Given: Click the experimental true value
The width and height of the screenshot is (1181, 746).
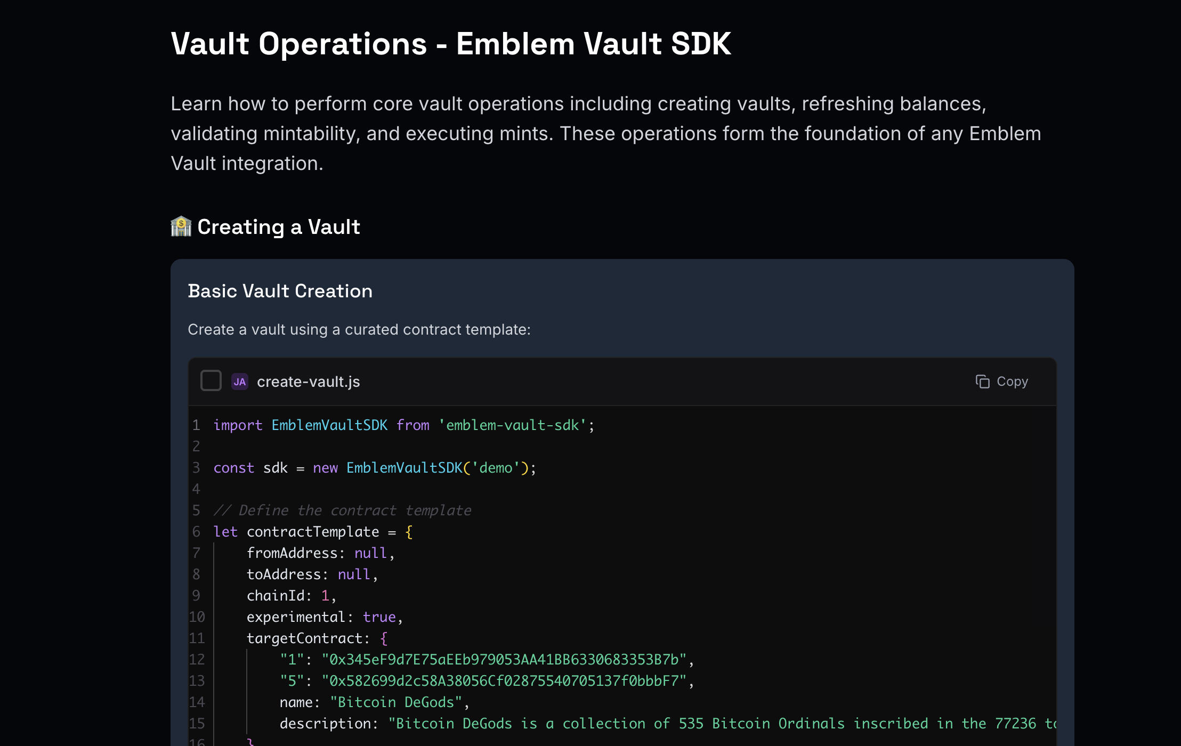Looking at the screenshot, I should [379, 617].
